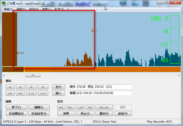Open the 清單(L) list menu
The width and height of the screenshot is (183, 126).
coord(46,9)
